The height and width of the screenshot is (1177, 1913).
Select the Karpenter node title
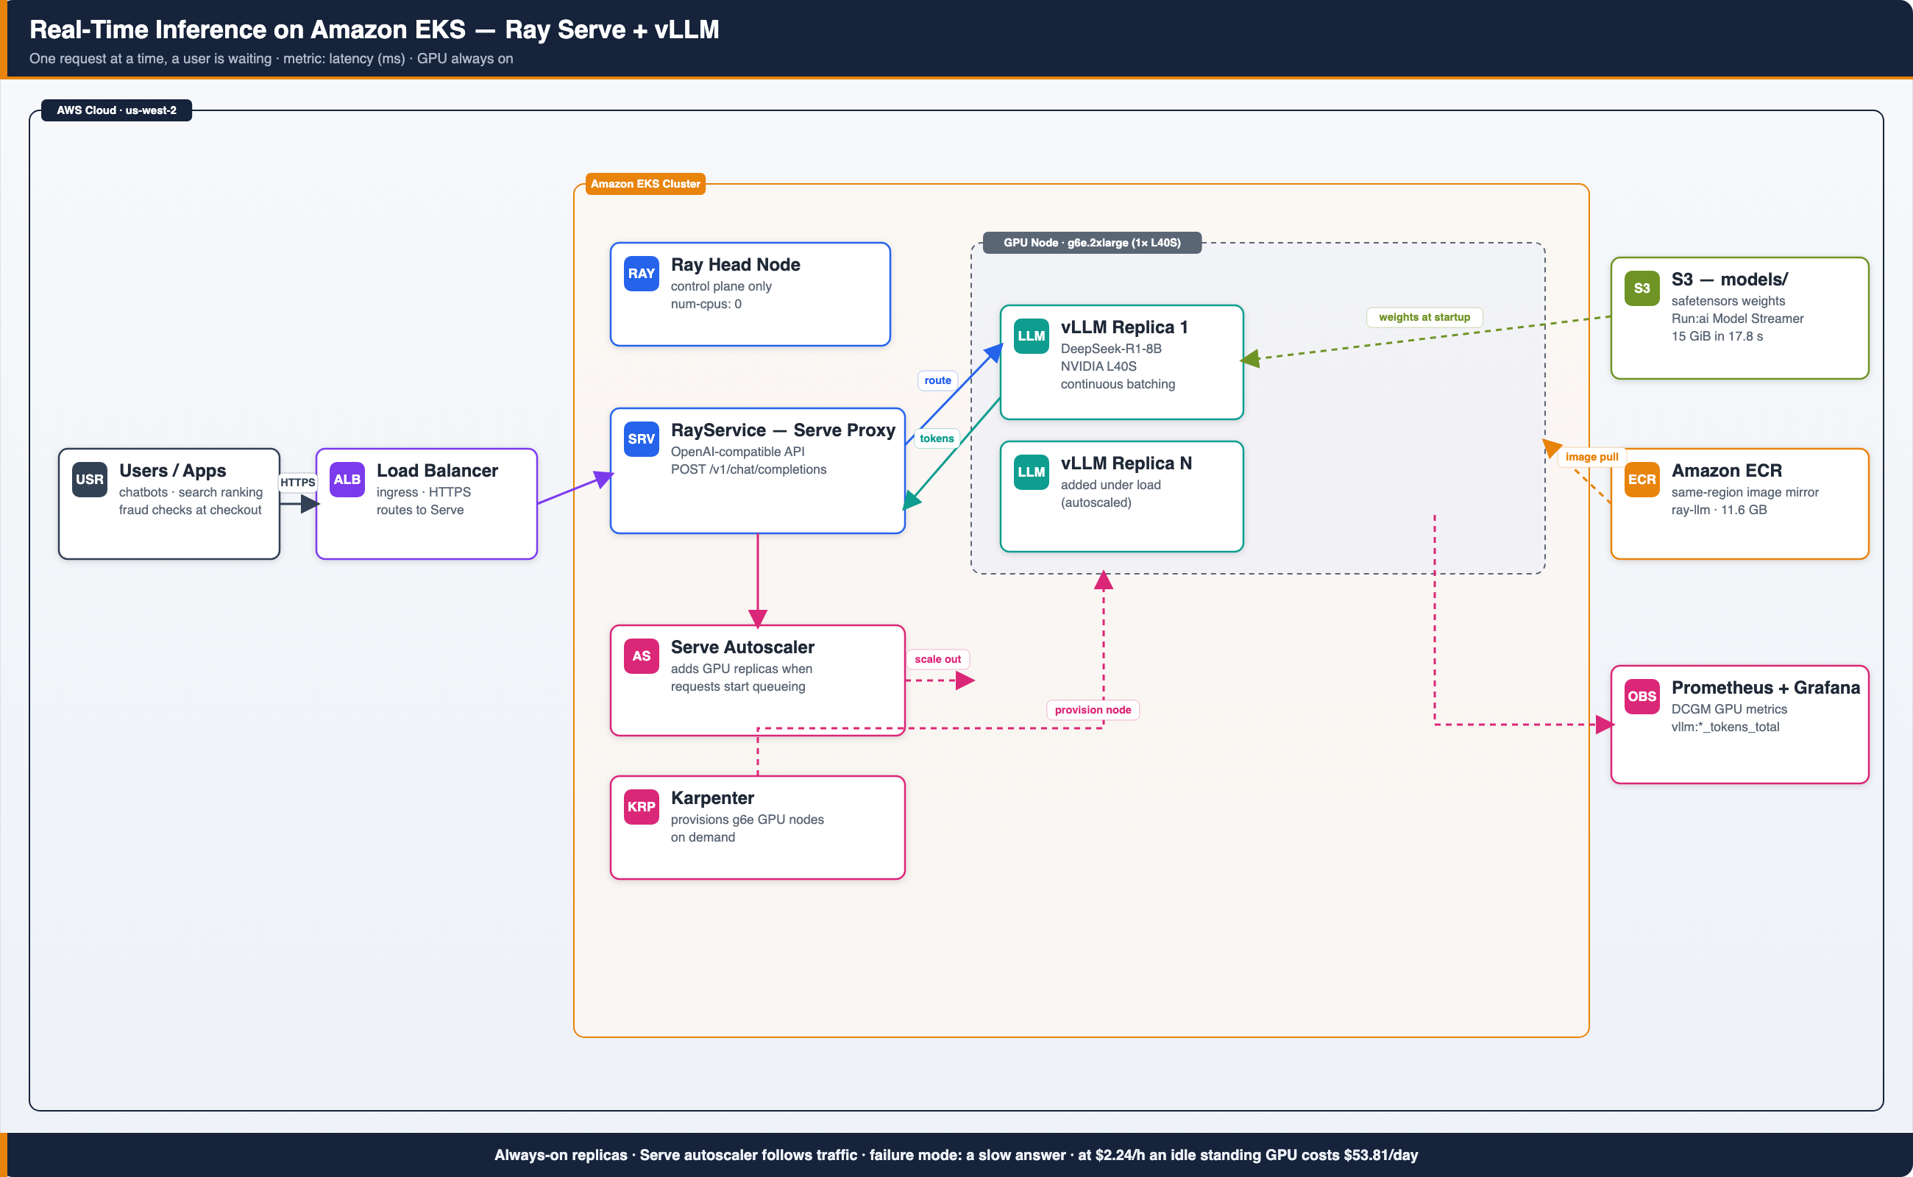tap(711, 798)
